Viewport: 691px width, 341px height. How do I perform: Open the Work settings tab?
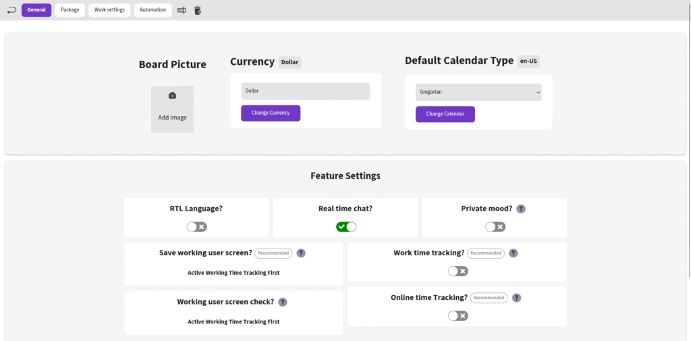[109, 10]
